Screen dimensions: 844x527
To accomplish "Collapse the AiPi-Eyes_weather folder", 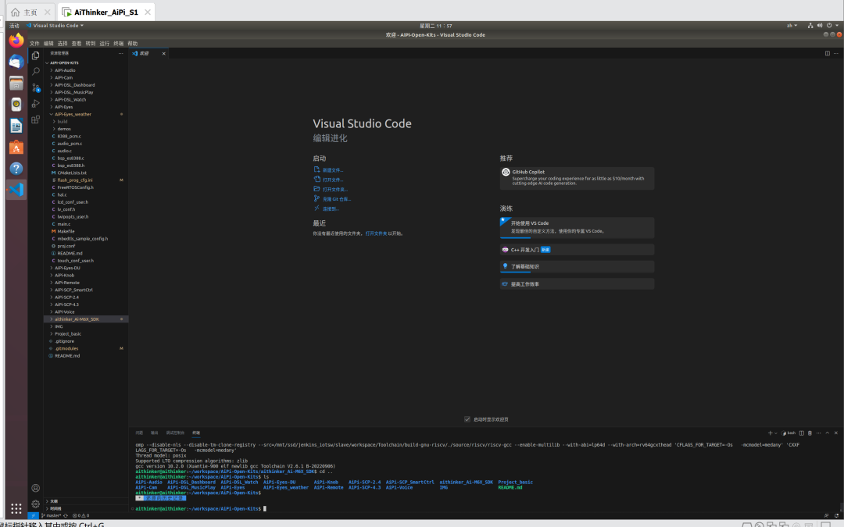I will [73, 114].
